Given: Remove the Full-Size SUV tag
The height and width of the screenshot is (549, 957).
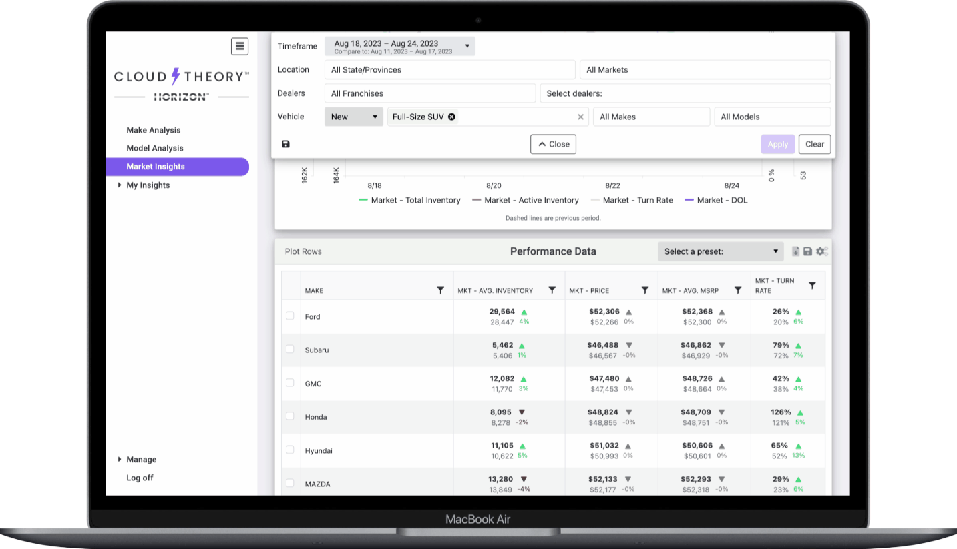Looking at the screenshot, I should pyautogui.click(x=451, y=117).
